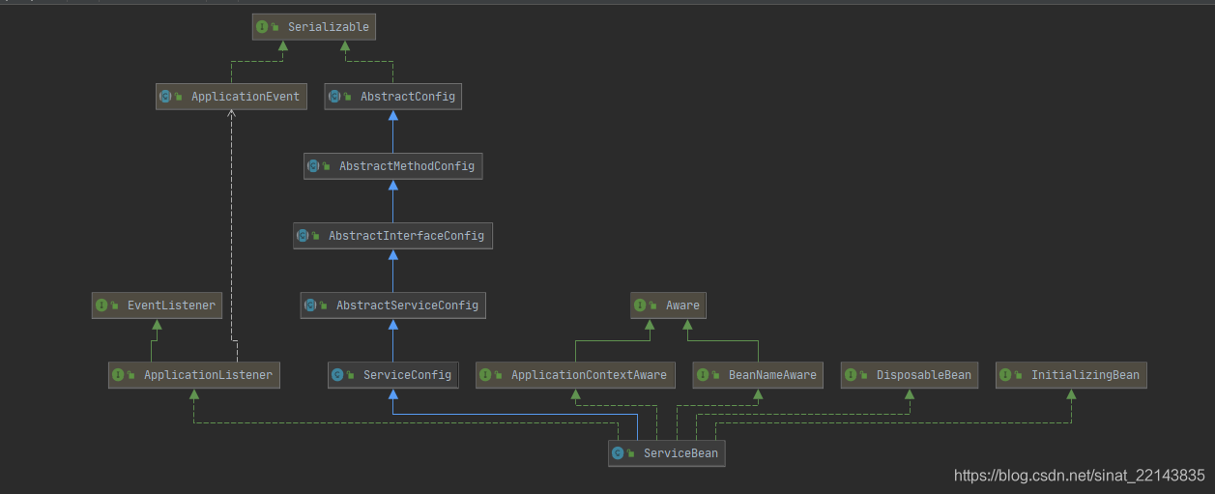Select the ServiceConfig label text
The width and height of the screenshot is (1215, 494).
(407, 375)
